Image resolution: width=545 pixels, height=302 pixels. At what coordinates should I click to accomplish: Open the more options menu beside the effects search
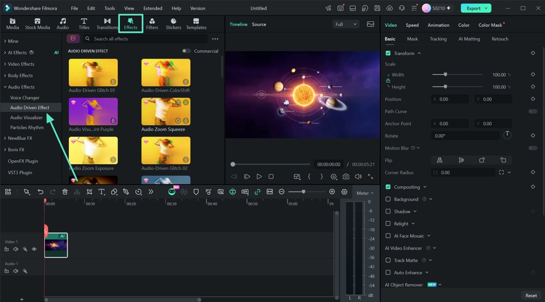pos(215,39)
